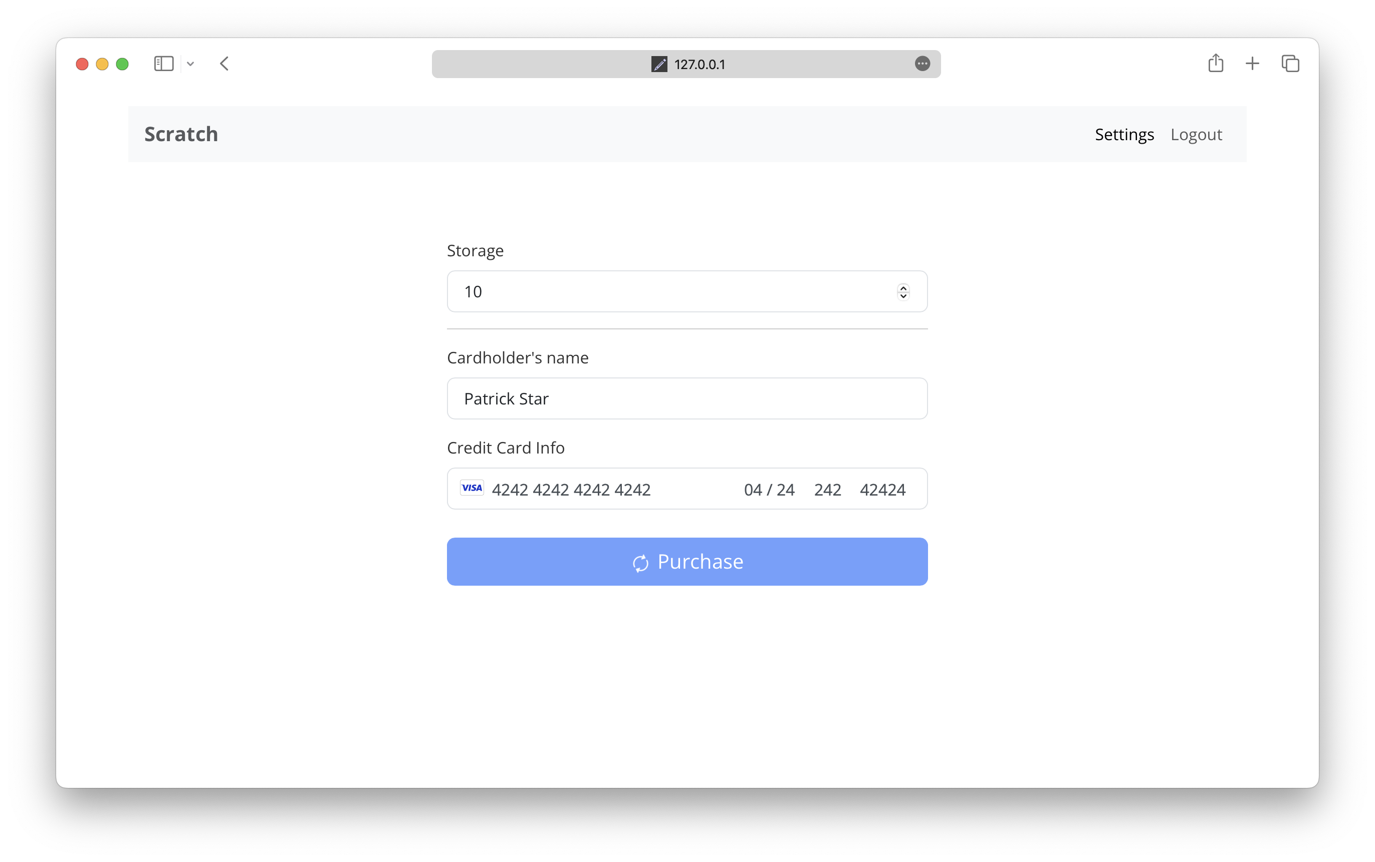Image resolution: width=1375 pixels, height=862 pixels.
Task: Click the share/export icon in browser toolbar
Action: [x=1215, y=63]
